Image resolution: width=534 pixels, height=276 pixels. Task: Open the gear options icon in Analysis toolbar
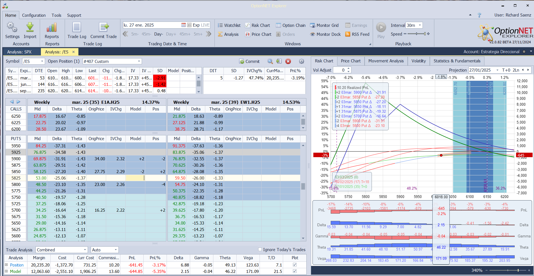tap(302, 61)
